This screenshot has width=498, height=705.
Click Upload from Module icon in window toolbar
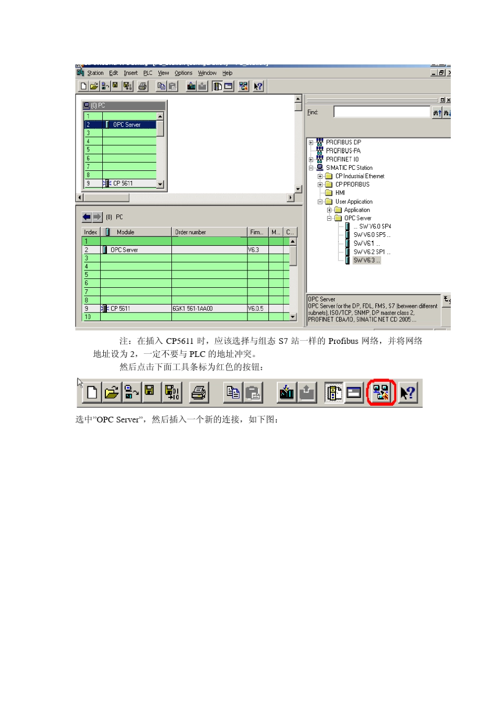pyautogui.click(x=202, y=86)
